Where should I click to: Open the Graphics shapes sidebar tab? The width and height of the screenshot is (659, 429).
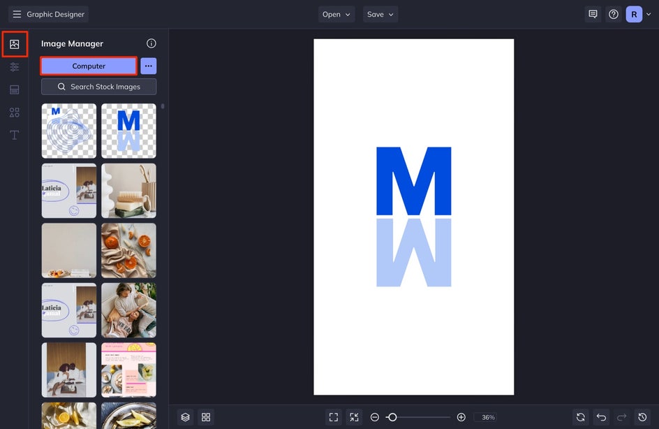(x=14, y=112)
